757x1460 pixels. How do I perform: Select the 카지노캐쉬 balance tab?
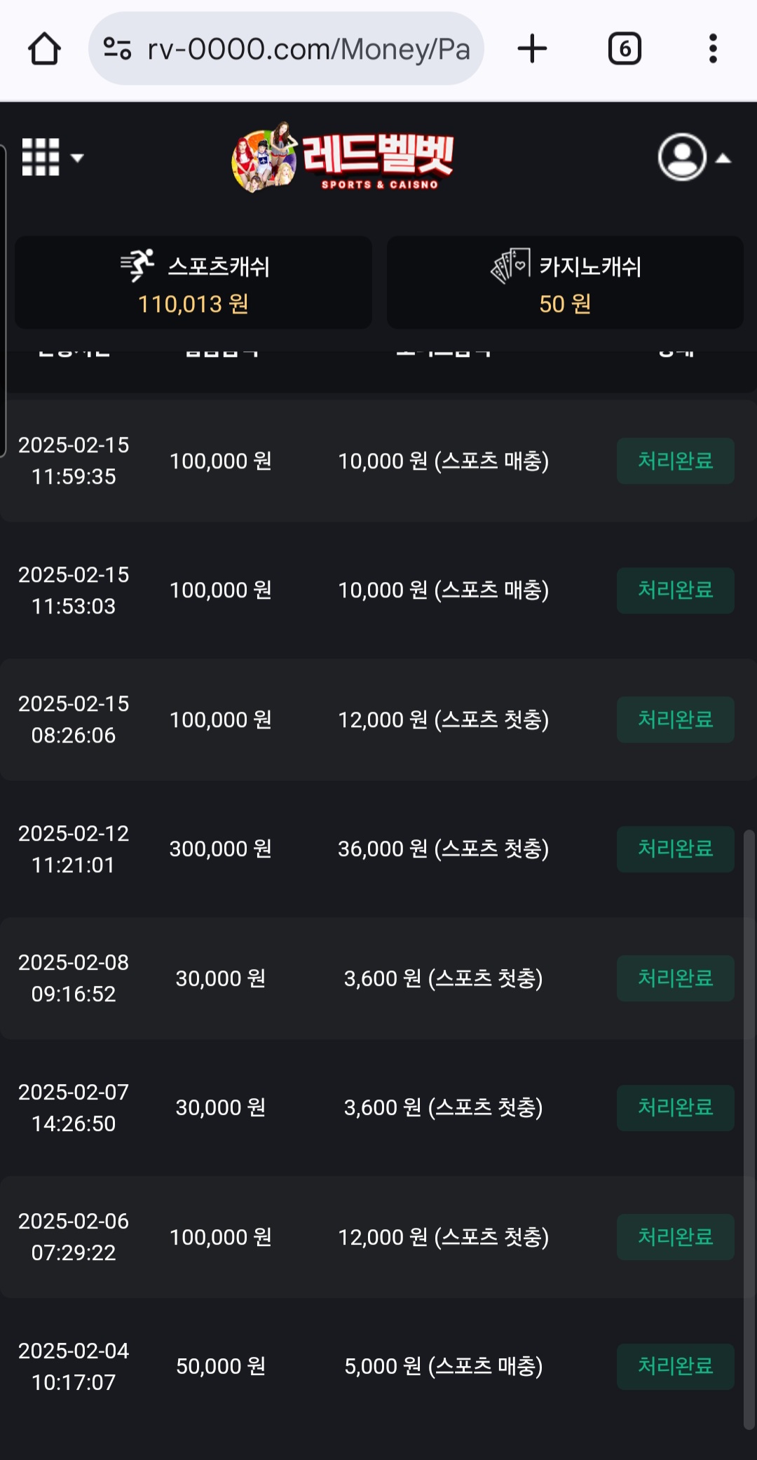[x=565, y=283]
